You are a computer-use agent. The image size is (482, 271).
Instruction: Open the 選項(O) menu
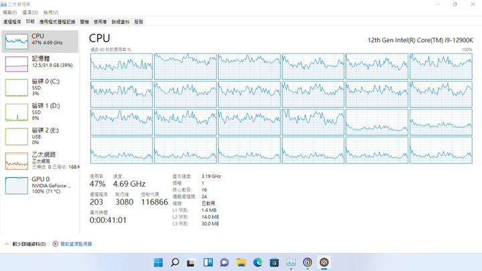30,13
